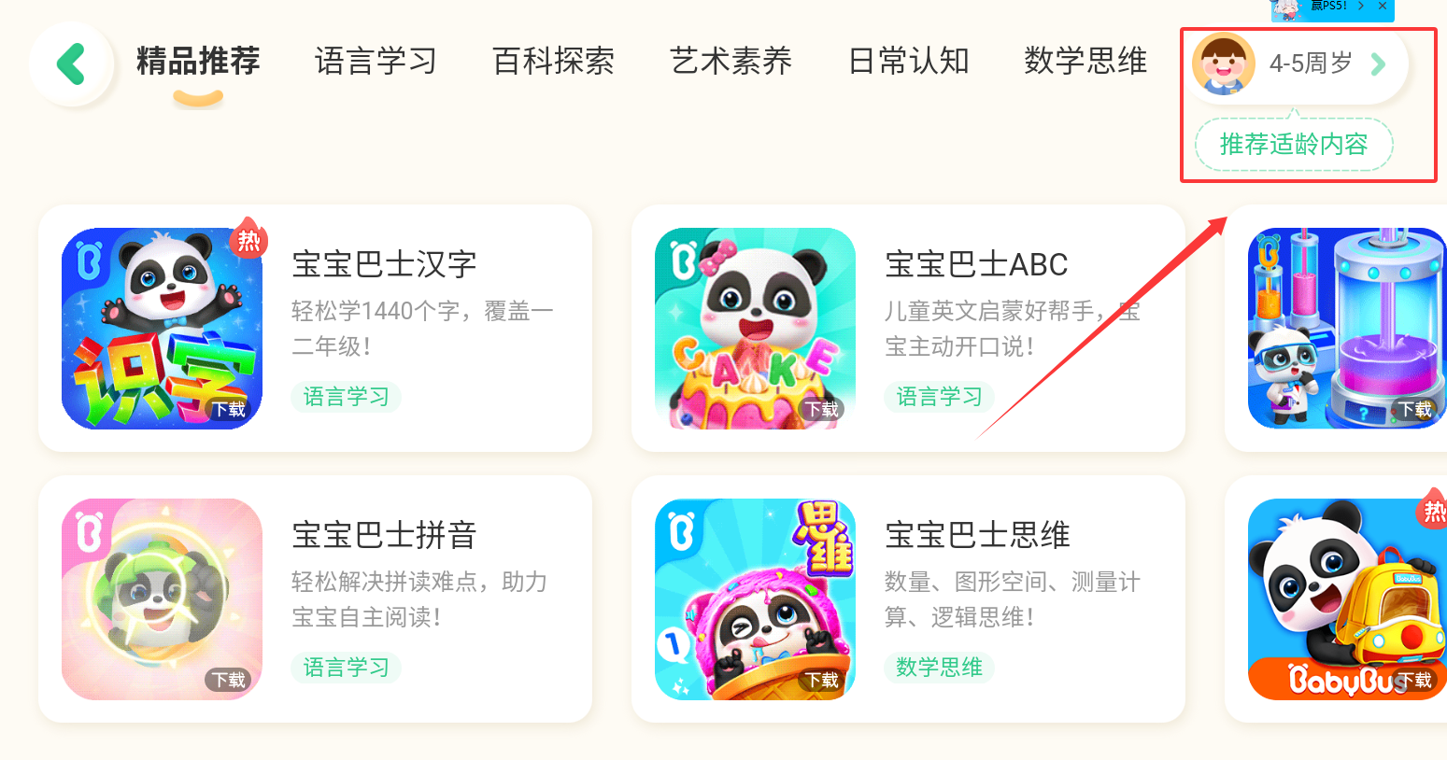Screen dimensions: 1447x760
Task: Click the 语言学习 tag under 宝宝巴士拼音
Action: tap(346, 668)
